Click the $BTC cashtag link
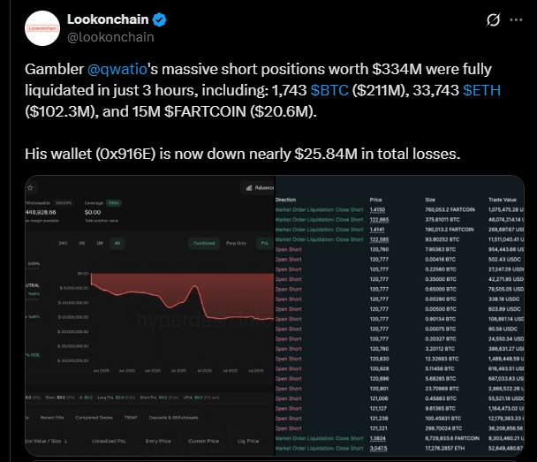Viewport: 537px width, 462px height. pyautogui.click(x=329, y=90)
